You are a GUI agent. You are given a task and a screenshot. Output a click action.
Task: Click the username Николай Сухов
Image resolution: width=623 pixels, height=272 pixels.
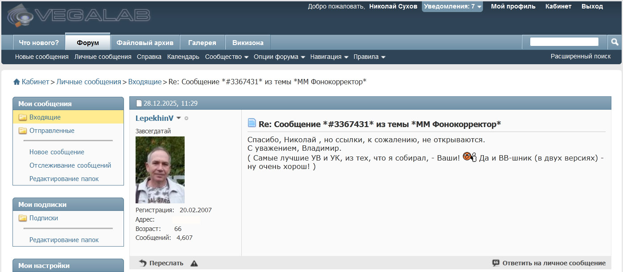(x=393, y=7)
